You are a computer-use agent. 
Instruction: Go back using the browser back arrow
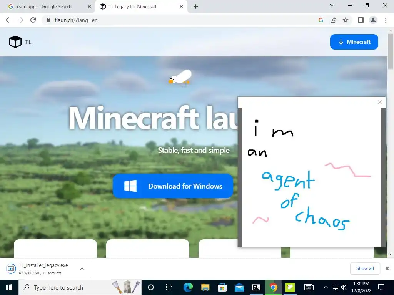click(8, 20)
